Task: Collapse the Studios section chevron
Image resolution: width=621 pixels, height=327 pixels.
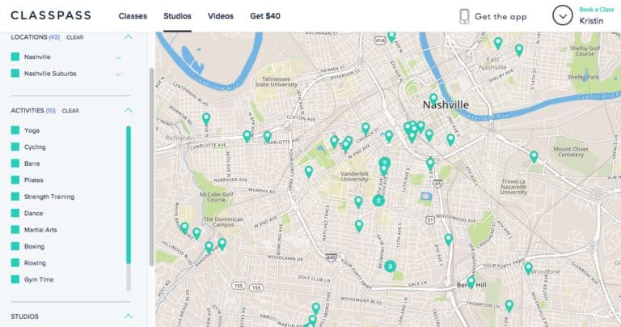Action: 128,316
